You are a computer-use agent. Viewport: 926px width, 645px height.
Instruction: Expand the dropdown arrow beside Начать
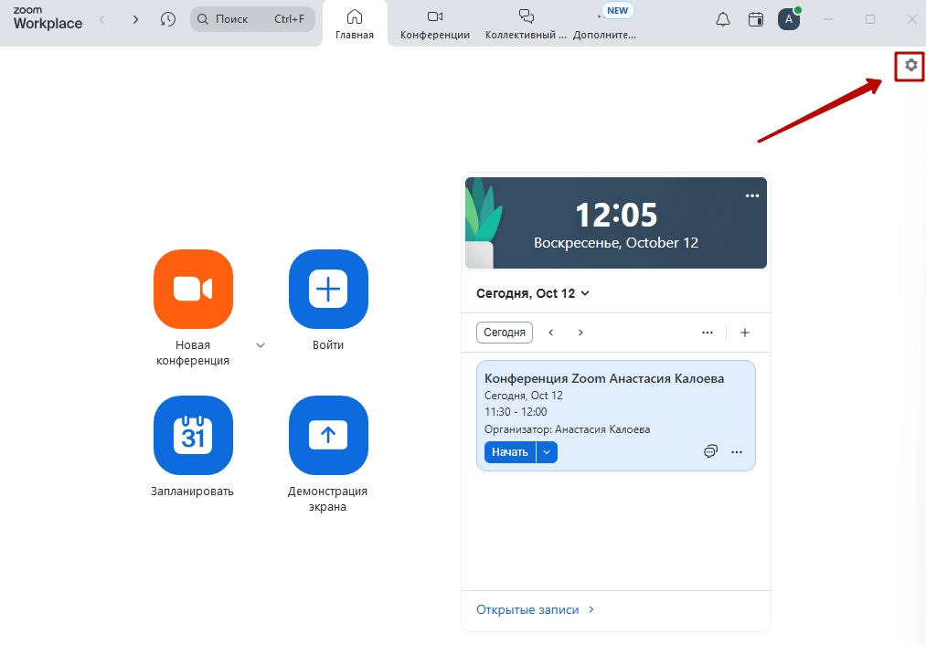(547, 452)
